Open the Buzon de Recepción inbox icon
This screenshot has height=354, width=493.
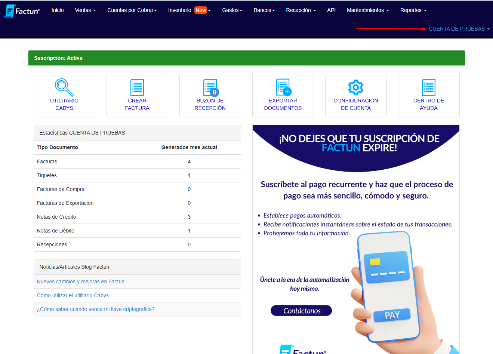tap(211, 87)
